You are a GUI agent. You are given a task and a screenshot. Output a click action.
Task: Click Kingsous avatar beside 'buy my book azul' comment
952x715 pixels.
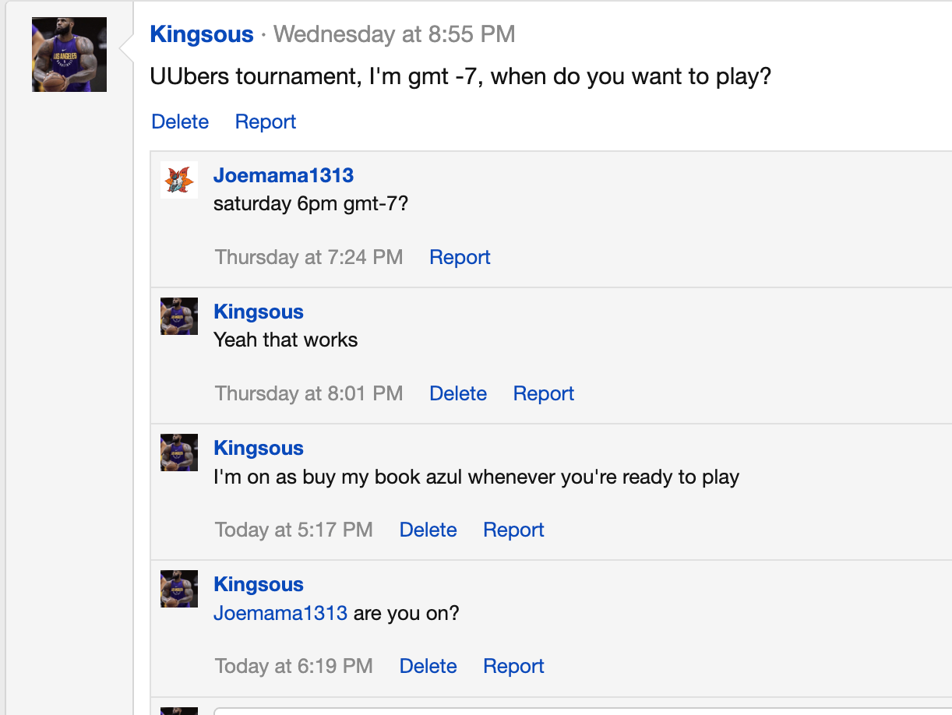pos(179,453)
